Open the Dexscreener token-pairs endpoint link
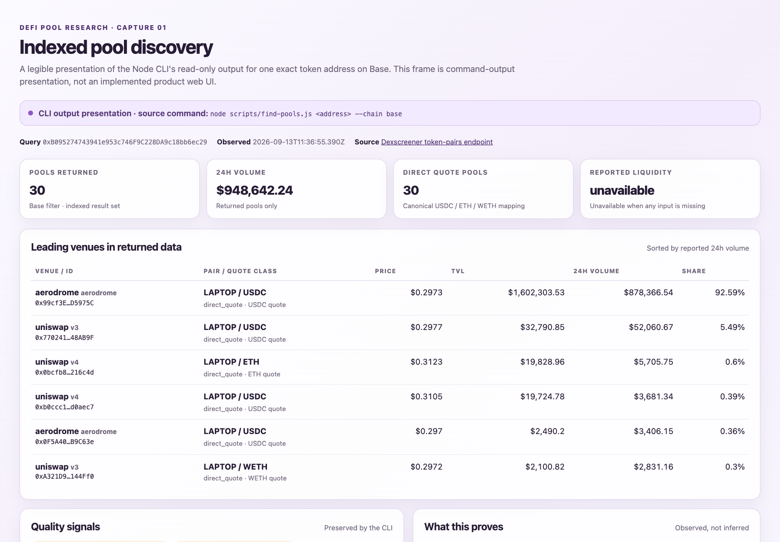 (437, 142)
